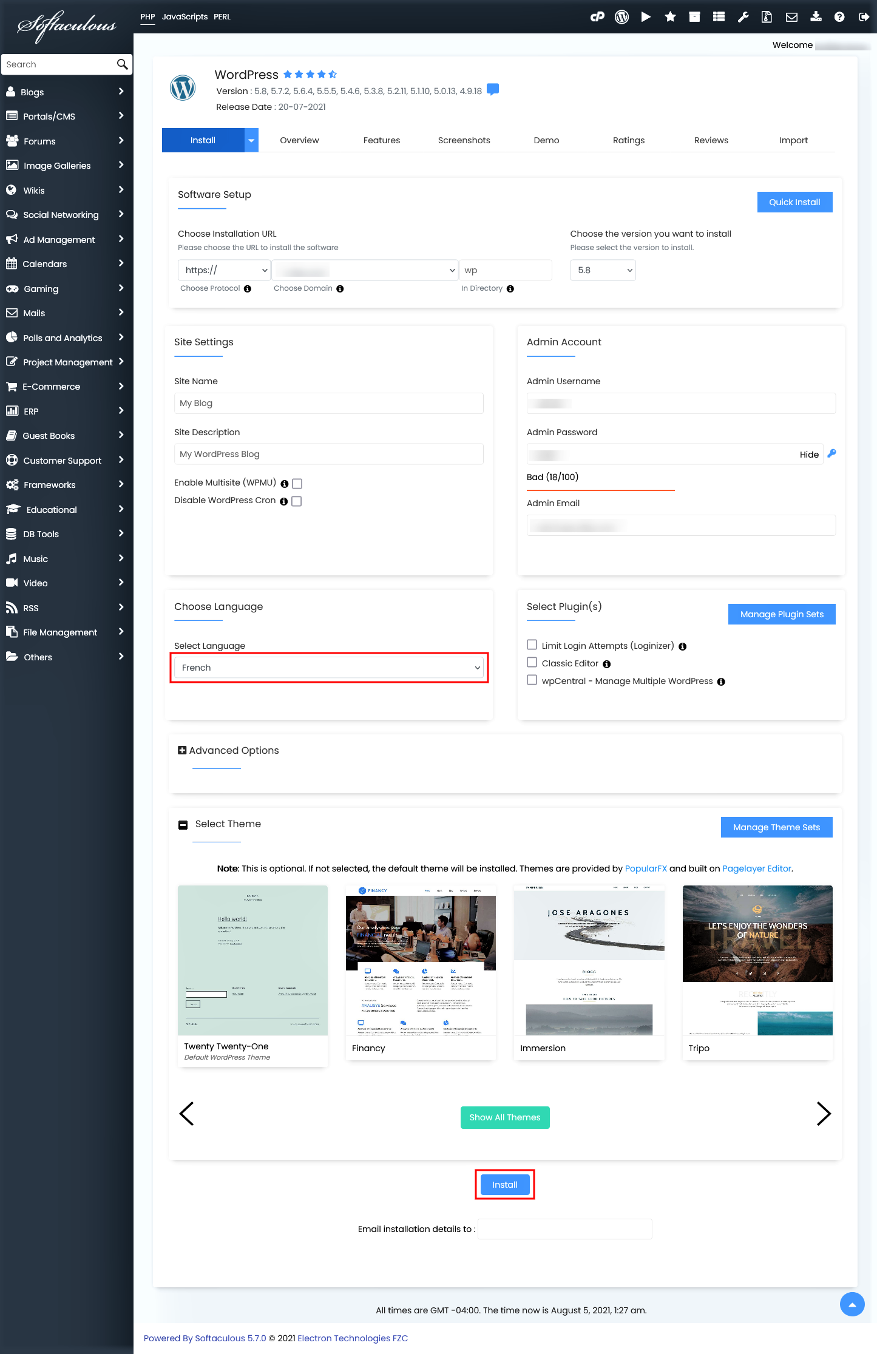This screenshot has height=1354, width=877.
Task: Open the https:// protocol dropdown
Action: point(224,270)
